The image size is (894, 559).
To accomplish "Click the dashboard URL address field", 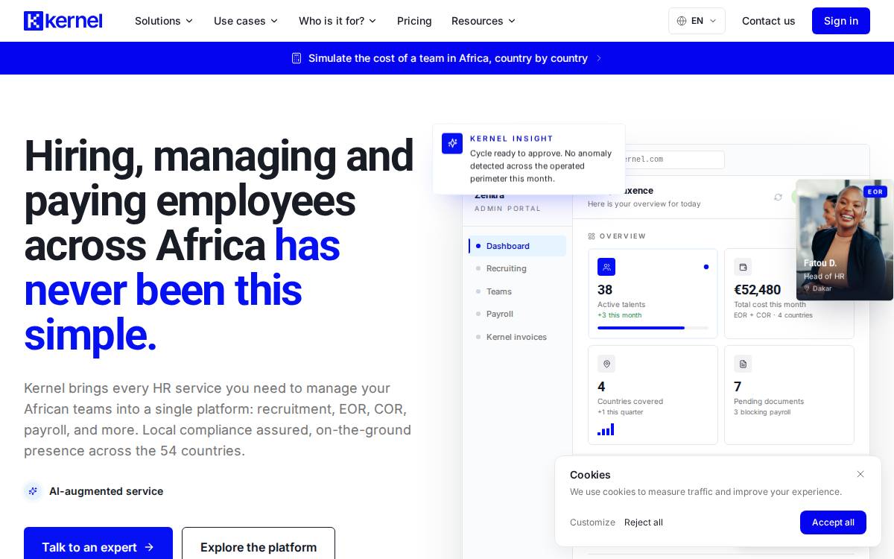I will click(674, 160).
